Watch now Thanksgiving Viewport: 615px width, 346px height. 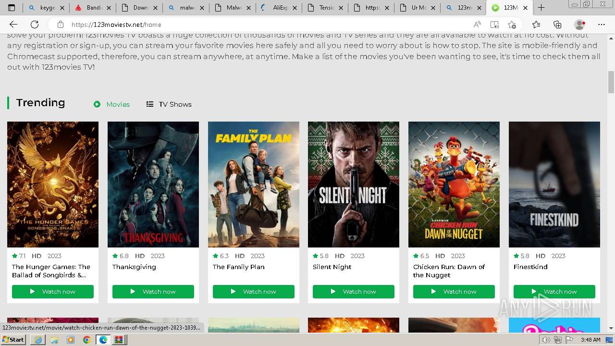[153, 292]
